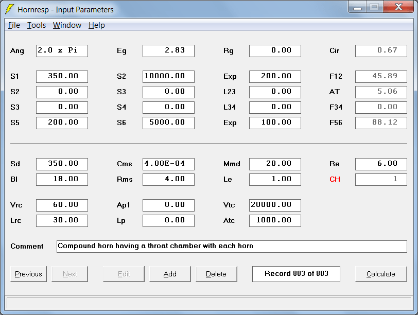Screen dimensions: 418x315
Task: Click the Ap1 input field
Action: click(x=168, y=205)
